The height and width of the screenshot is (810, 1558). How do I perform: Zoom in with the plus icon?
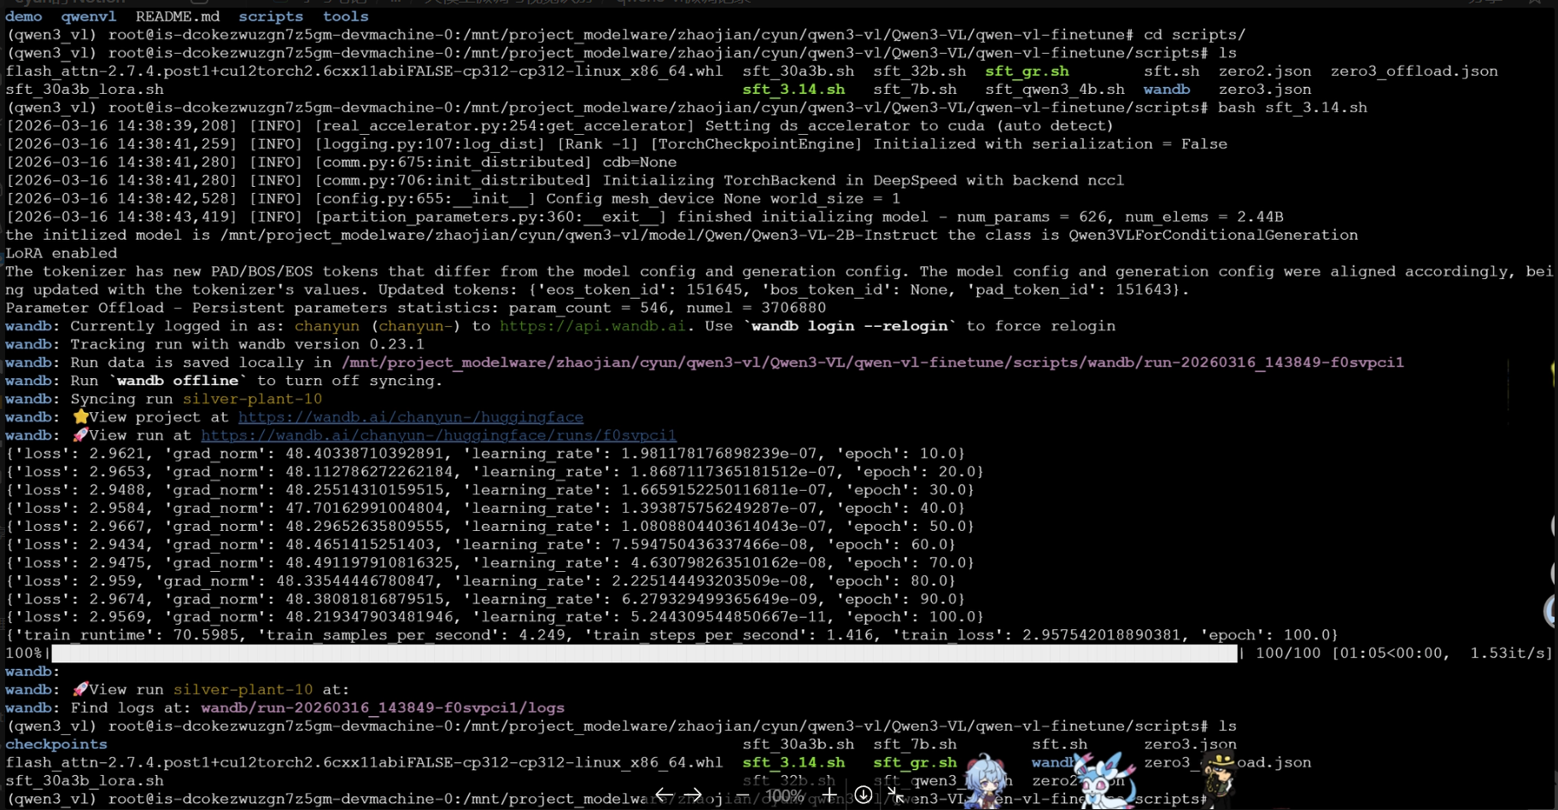tap(829, 795)
